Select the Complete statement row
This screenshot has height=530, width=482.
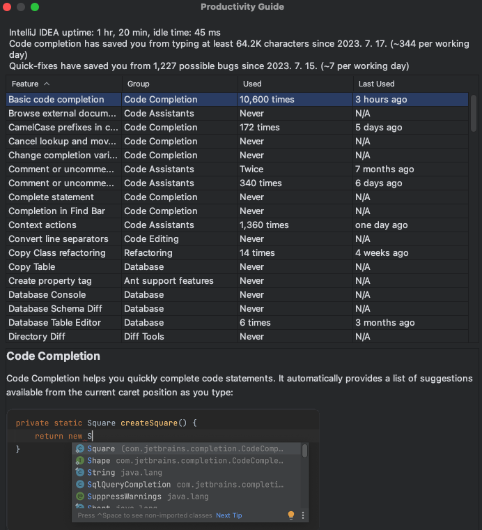237,197
